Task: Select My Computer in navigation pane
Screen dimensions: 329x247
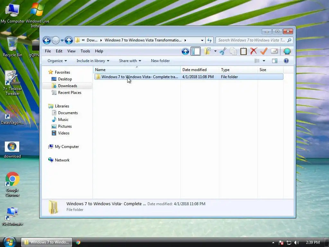Action: [x=64, y=147]
